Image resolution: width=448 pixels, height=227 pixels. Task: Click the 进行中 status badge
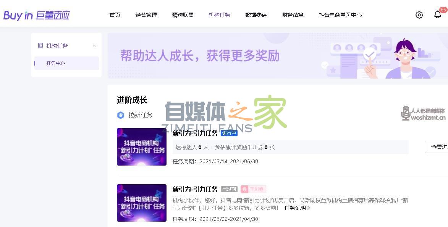(229, 133)
